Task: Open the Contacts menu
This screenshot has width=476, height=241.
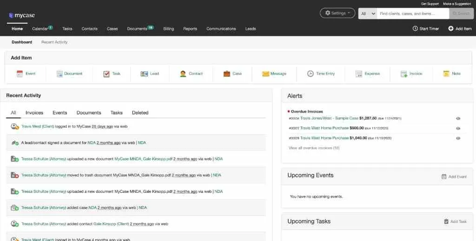Action: [x=90, y=28]
